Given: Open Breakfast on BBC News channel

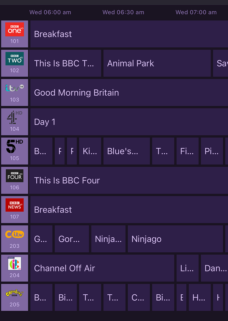Looking at the screenshot, I should click(129, 210).
